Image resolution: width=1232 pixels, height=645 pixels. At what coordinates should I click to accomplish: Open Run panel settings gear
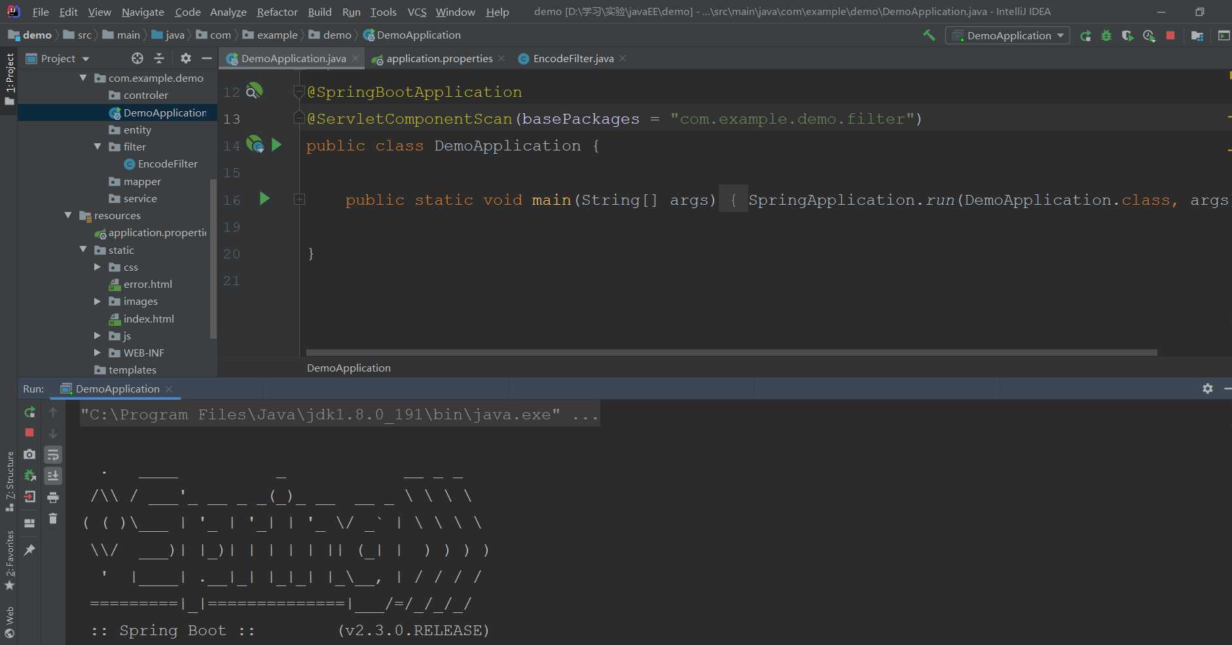(1208, 389)
